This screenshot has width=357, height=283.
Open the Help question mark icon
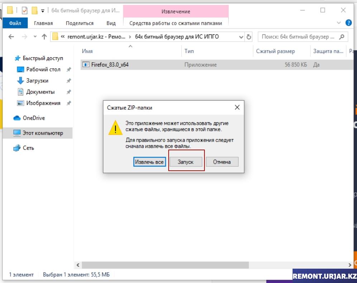(x=348, y=23)
